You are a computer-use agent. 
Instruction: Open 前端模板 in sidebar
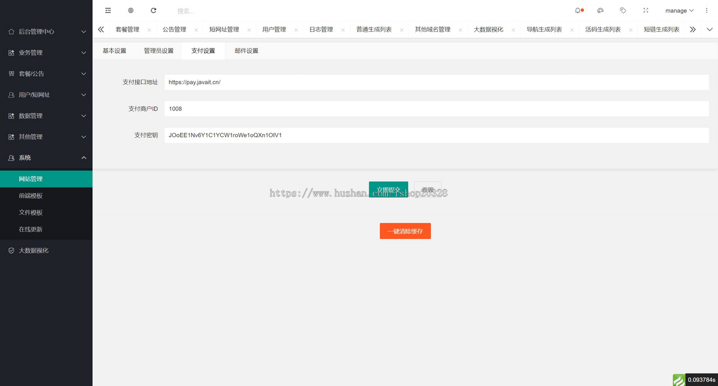46,196
